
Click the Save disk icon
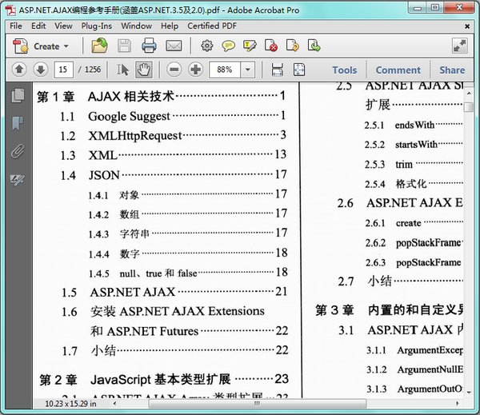click(x=124, y=46)
